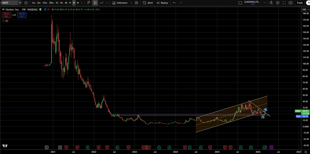Take a chart snapshot with camera icon
Image resolution: width=310 pixels, height=154 pixels.
pos(291,3)
